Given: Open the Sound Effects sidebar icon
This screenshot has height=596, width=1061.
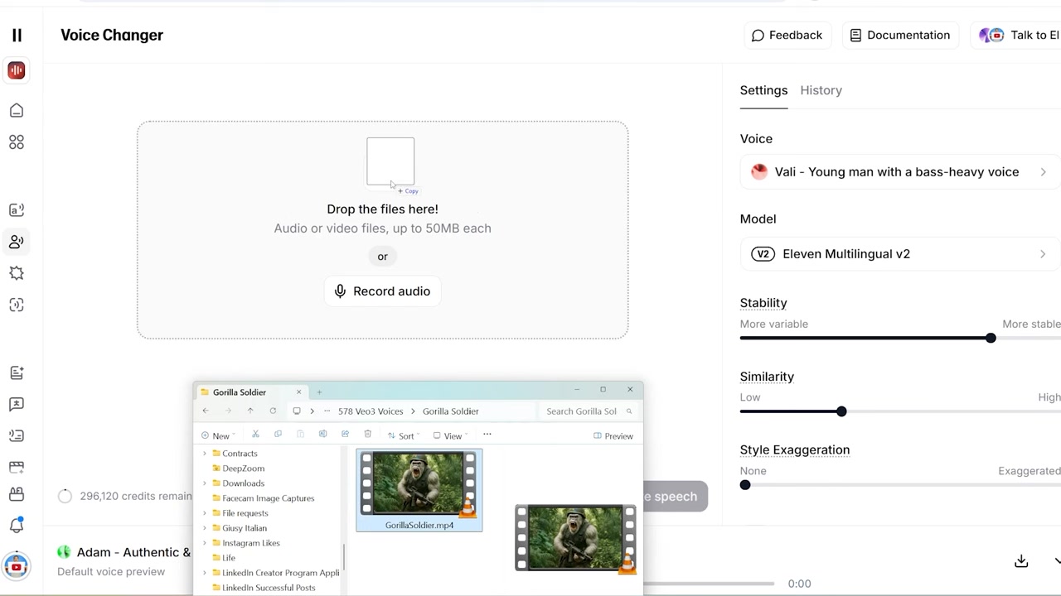Looking at the screenshot, I should 17,273.
